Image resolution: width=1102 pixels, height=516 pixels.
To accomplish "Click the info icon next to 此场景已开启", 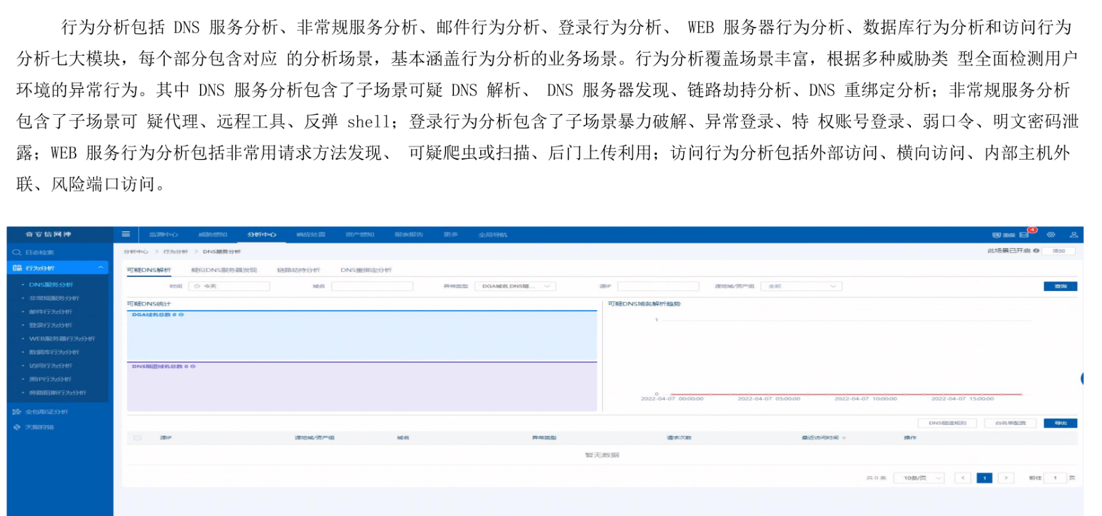I will coord(1036,251).
